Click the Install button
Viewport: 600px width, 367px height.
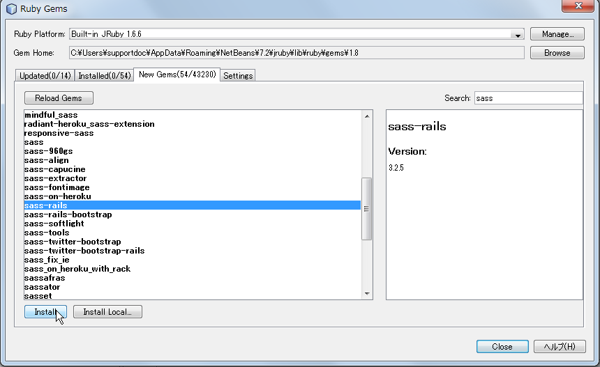(x=45, y=311)
